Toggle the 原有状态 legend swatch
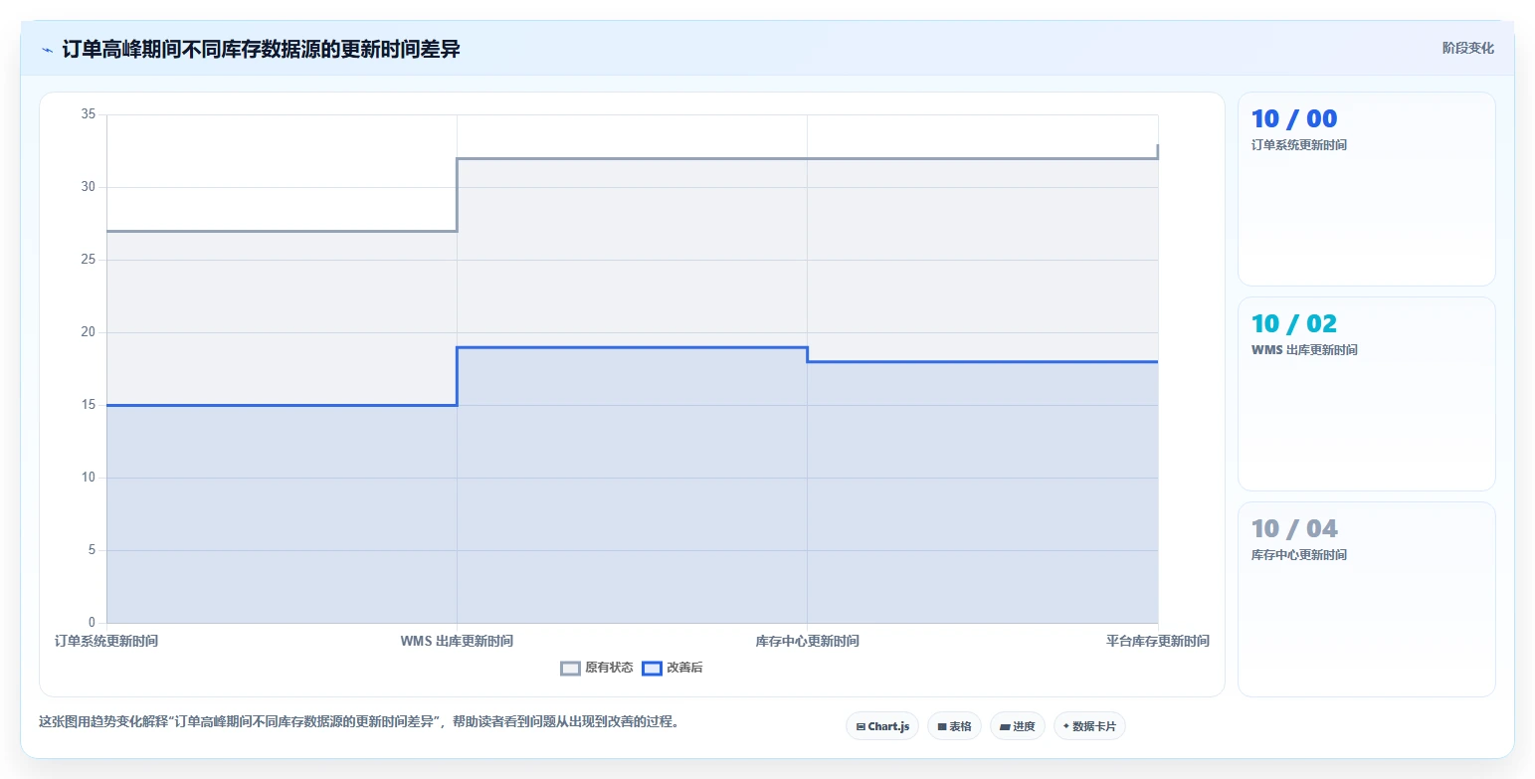The height and width of the screenshot is (779, 1535). click(x=570, y=669)
